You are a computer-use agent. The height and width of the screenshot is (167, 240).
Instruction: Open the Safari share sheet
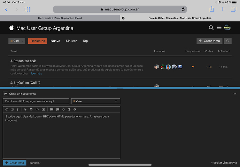pyautogui.click(x=212, y=9)
